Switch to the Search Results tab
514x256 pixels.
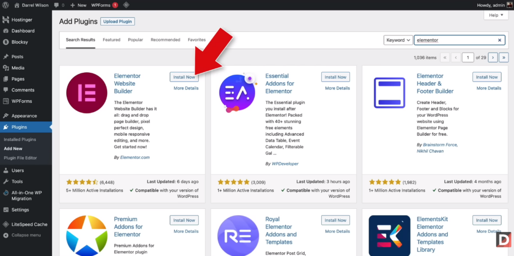(x=80, y=40)
